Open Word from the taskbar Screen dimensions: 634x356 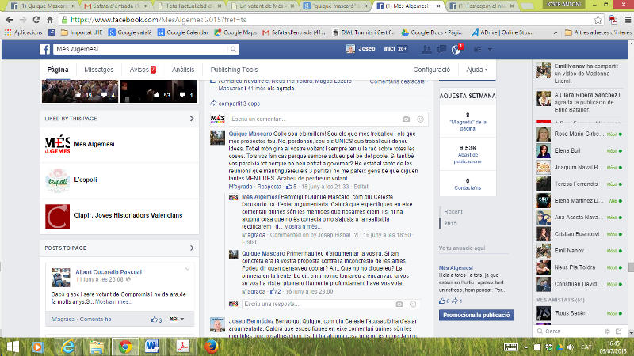coord(152,346)
